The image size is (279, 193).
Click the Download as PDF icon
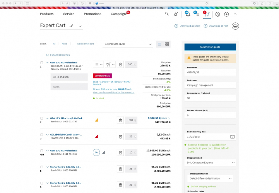(x=205, y=26)
